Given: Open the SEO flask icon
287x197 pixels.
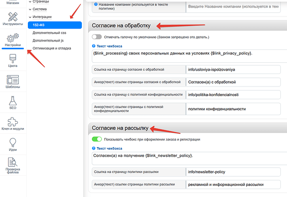Looking at the screenshot, I should point(12,101).
